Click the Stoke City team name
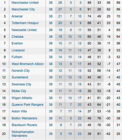Image resolution: width=122 pixels, height=140 pixels. coord(19,91)
